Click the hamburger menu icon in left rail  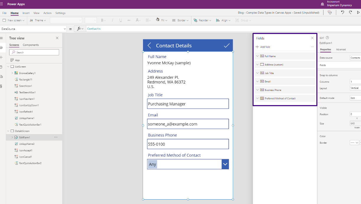pos(1,38)
